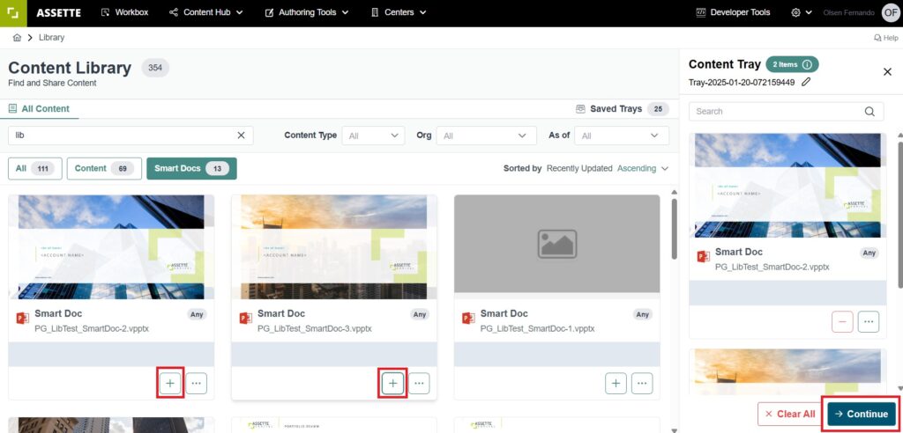Select the All Content tab
Viewport: 903px width, 433px height.
click(x=39, y=108)
